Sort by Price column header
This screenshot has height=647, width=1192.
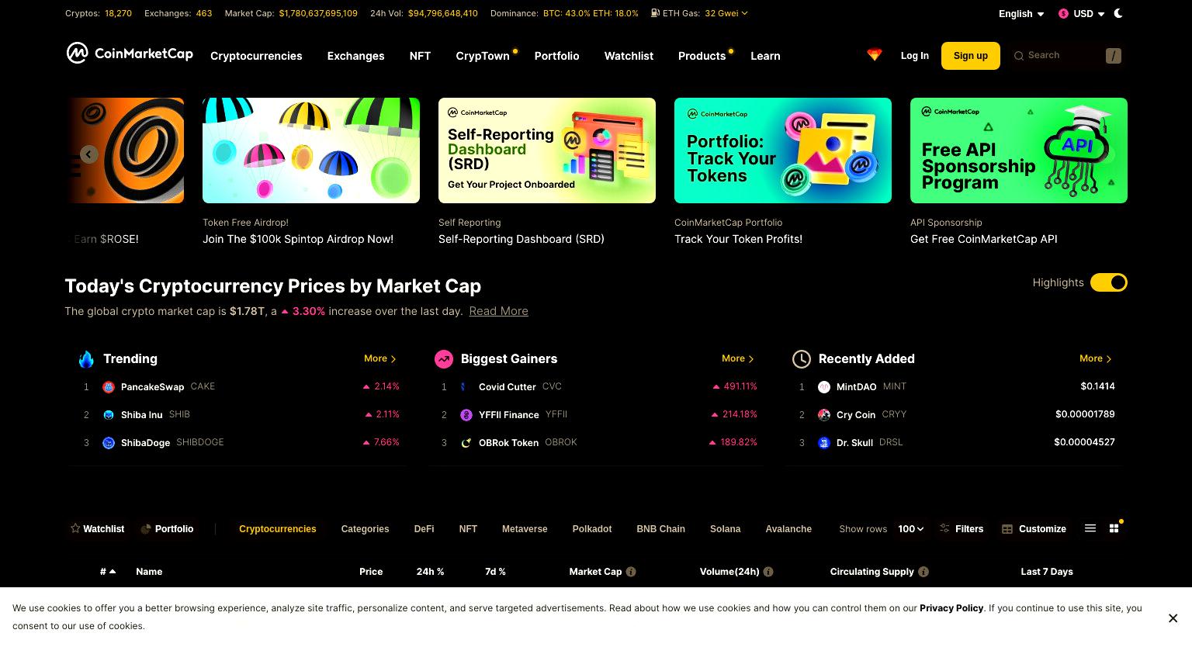pyautogui.click(x=371, y=572)
